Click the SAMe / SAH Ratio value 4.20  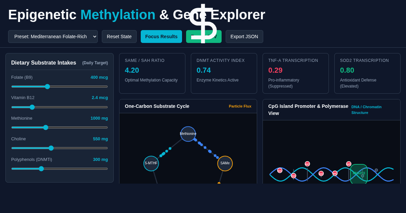click(x=132, y=70)
